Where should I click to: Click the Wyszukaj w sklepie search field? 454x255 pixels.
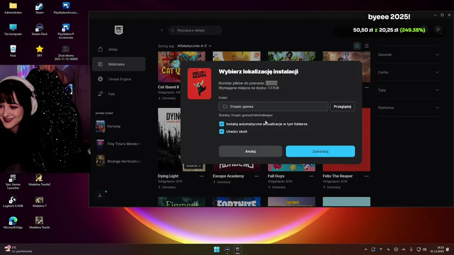click(x=195, y=30)
